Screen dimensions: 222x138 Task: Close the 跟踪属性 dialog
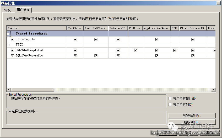point(218,3)
